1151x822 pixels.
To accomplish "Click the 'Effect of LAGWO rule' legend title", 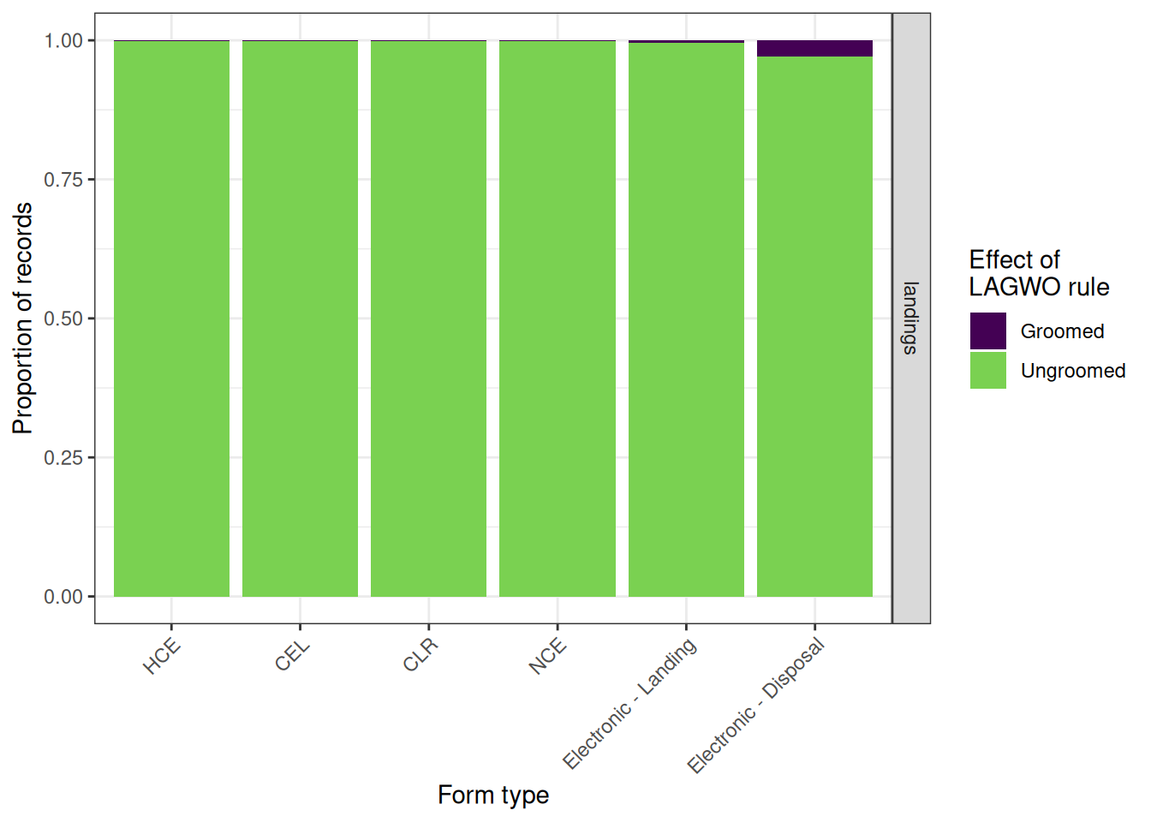I will pyautogui.click(x=1039, y=273).
